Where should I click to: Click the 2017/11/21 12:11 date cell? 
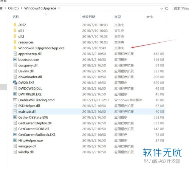click(x=96, y=100)
